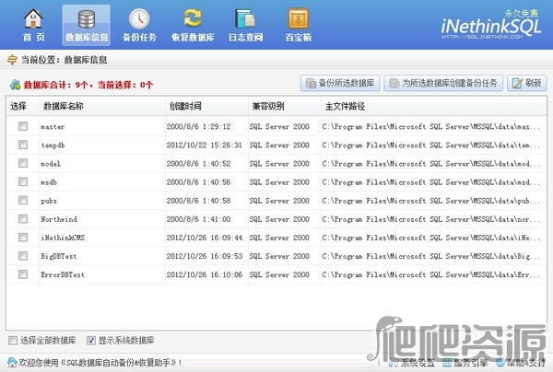Screen dimensions: 553x372
Task: Click the 系统设置 icon in status bar
Action: [394, 363]
